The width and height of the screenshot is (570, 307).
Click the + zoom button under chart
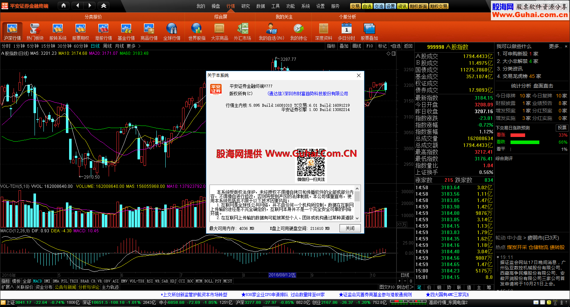pyautogui.click(x=399, y=281)
